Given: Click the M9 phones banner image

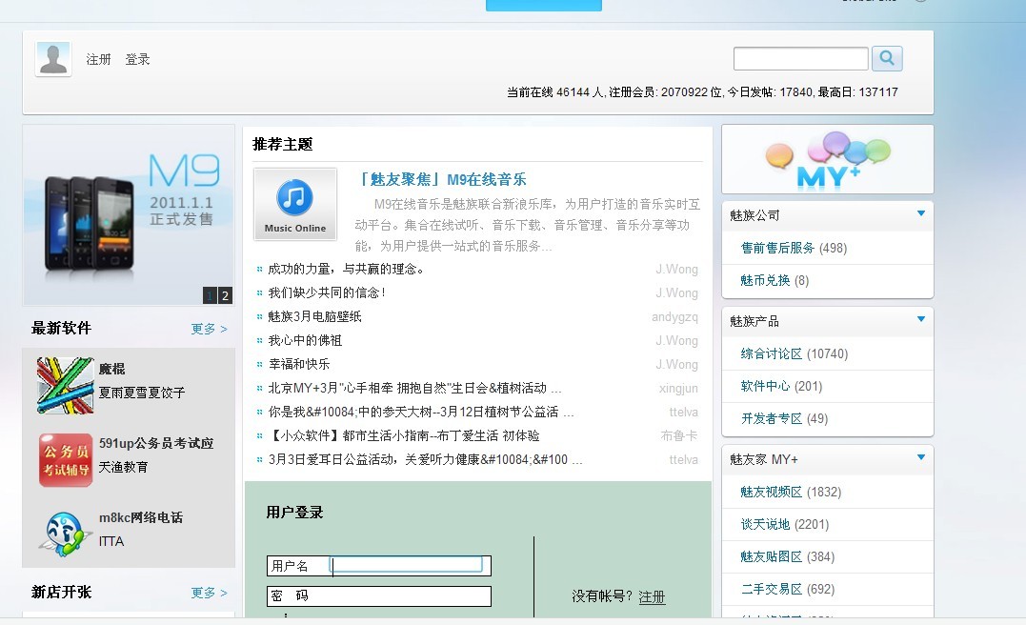Looking at the screenshot, I should [x=129, y=214].
